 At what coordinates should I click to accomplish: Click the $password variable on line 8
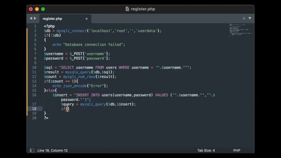pos(54,58)
